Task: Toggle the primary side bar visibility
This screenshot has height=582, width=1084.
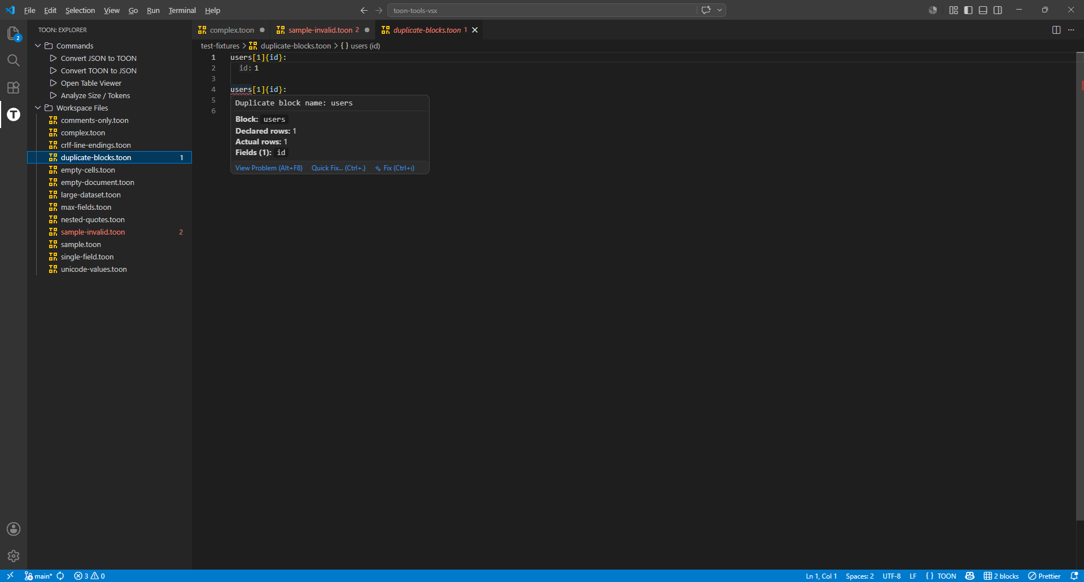Action: coord(968,10)
